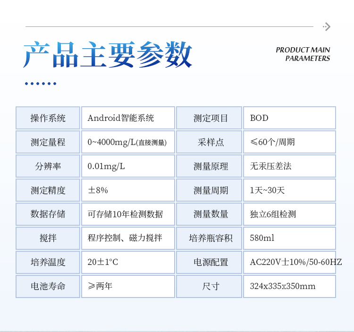Click the 独立6组检测 value cell
Viewport: 354px width, 332px height.
click(x=289, y=214)
